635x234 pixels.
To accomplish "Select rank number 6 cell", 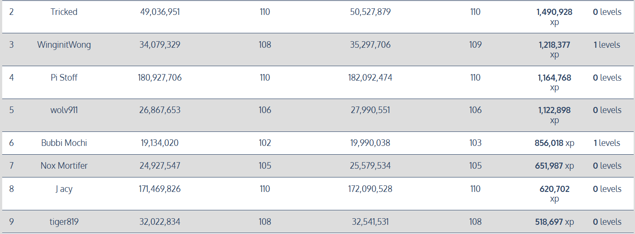I will click(x=11, y=143).
